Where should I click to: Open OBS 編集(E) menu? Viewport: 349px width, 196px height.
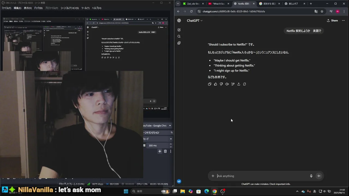[x=17, y=8]
